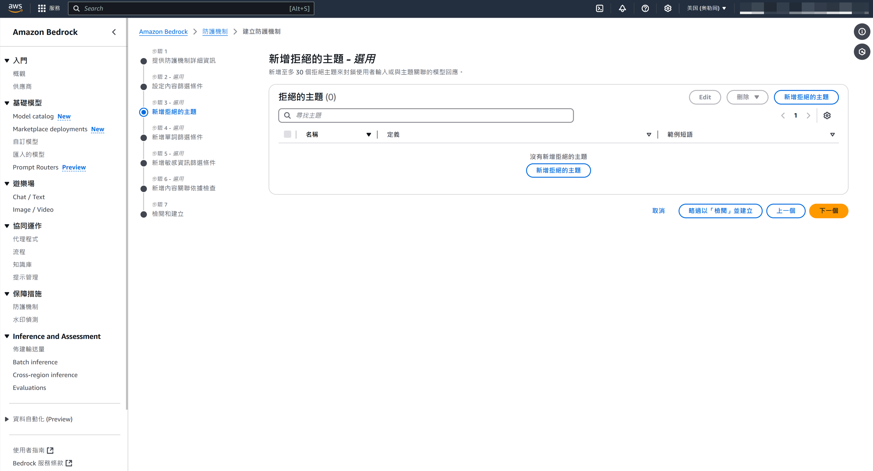Click the orange 下一個 button
The height and width of the screenshot is (471, 873).
point(828,211)
